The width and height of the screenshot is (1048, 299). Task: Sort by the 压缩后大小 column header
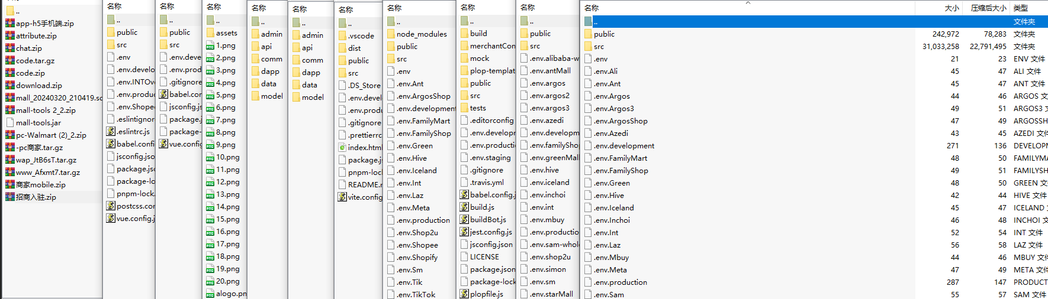(x=988, y=8)
